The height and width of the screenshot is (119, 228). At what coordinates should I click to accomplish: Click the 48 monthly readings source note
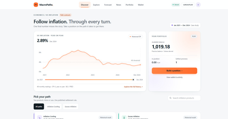tap(55, 87)
